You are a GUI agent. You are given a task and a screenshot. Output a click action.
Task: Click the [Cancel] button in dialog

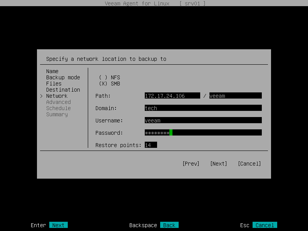(x=249, y=164)
